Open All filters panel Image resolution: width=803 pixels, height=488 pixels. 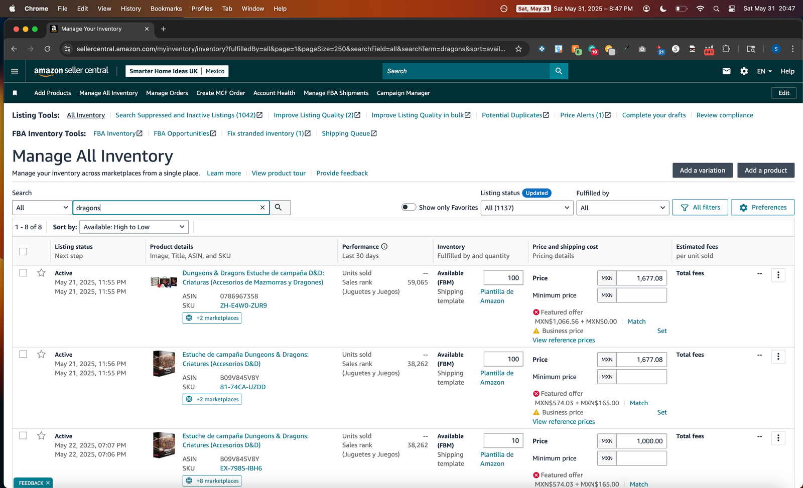(700, 208)
